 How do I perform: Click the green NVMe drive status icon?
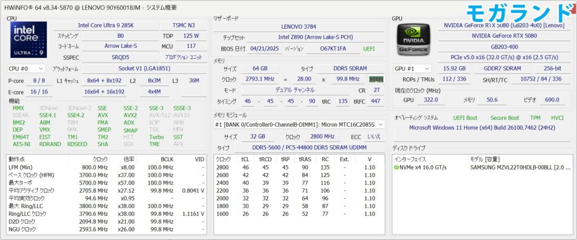click(397, 167)
